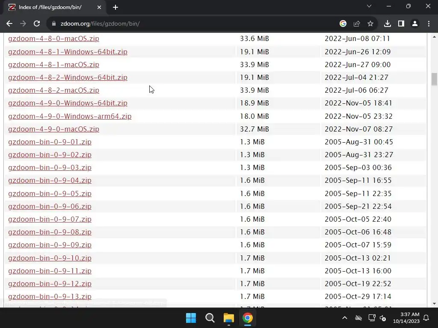This screenshot has height=328, width=438.
Task: Open notifications bell in taskbar
Action: tap(426, 318)
